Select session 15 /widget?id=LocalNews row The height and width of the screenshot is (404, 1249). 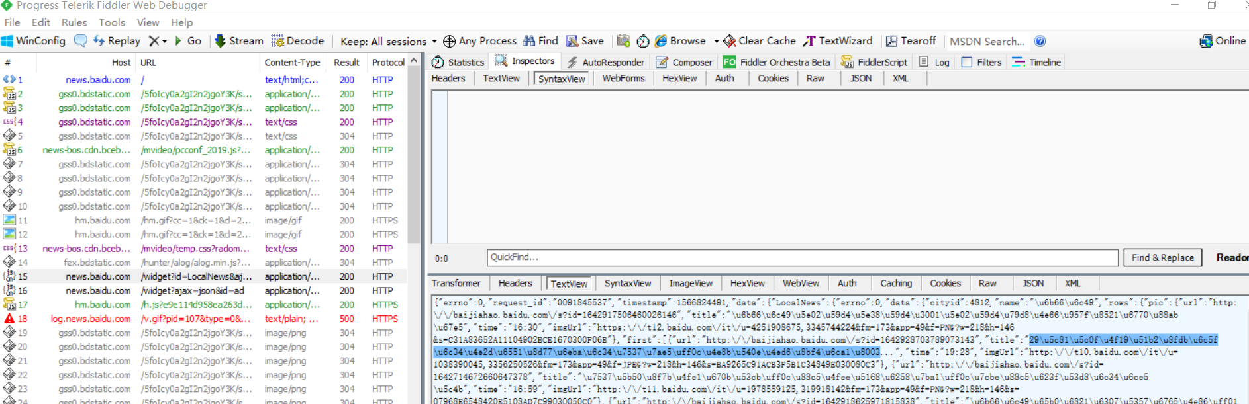[204, 276]
